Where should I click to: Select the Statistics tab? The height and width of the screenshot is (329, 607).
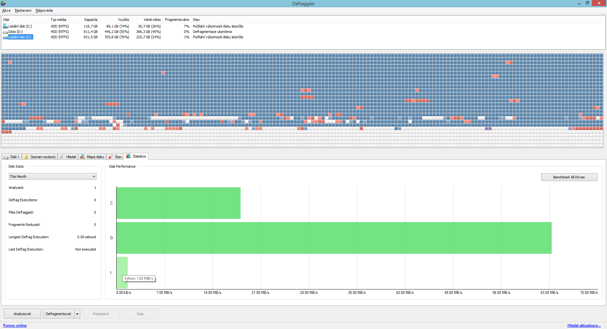[136, 156]
